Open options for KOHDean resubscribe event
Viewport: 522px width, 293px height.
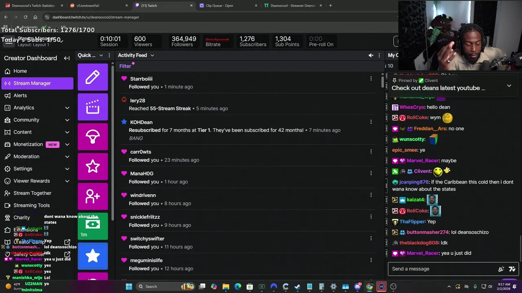tap(371, 122)
